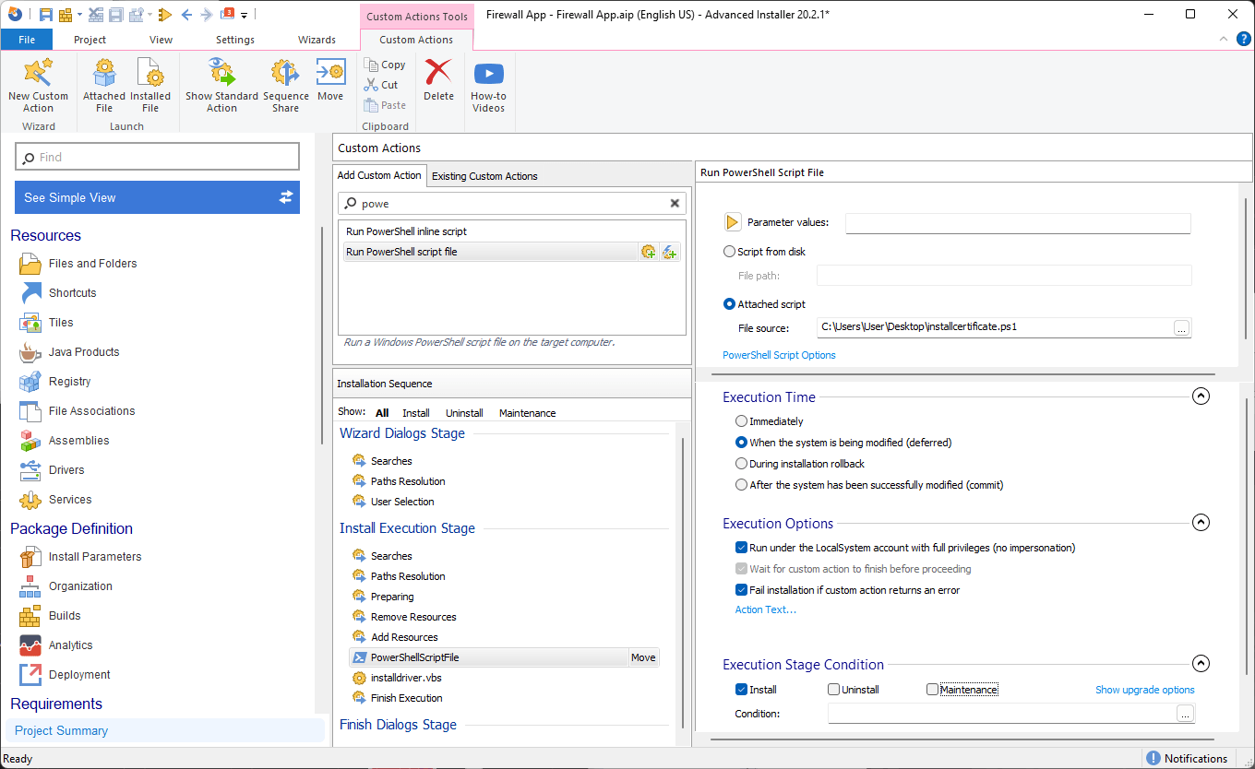Open the Services page
1255x769 pixels.
(x=70, y=500)
